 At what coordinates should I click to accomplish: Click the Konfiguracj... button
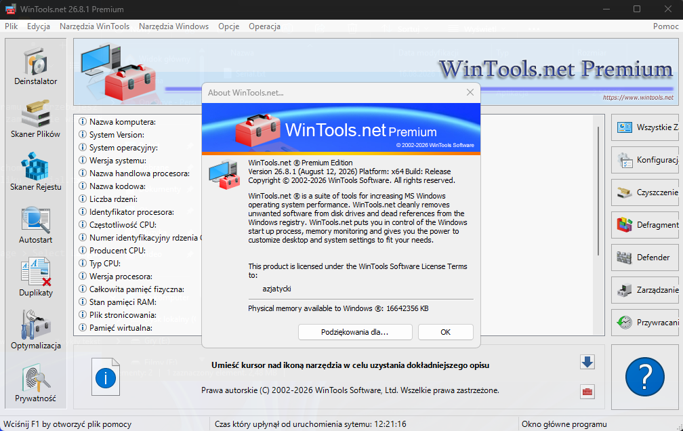pyautogui.click(x=645, y=160)
